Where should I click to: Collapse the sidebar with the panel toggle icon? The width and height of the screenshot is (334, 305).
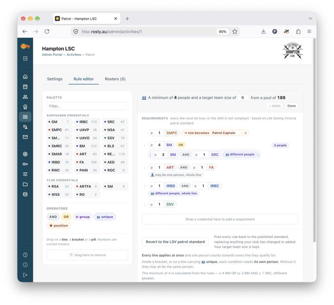[25, 58]
